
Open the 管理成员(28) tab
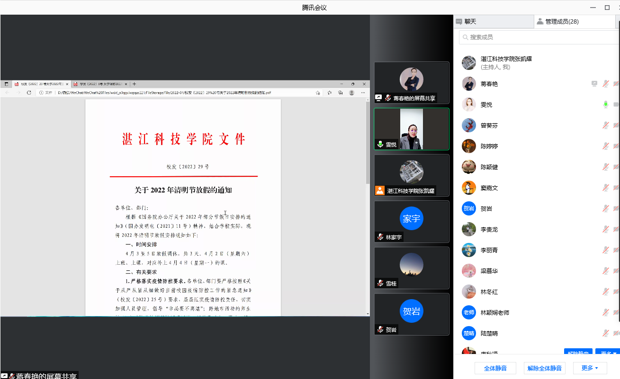(x=574, y=21)
